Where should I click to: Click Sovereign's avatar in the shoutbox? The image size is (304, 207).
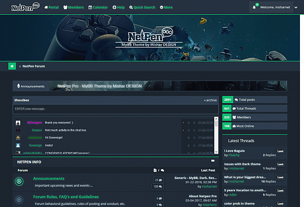pyautogui.click(x=18, y=145)
